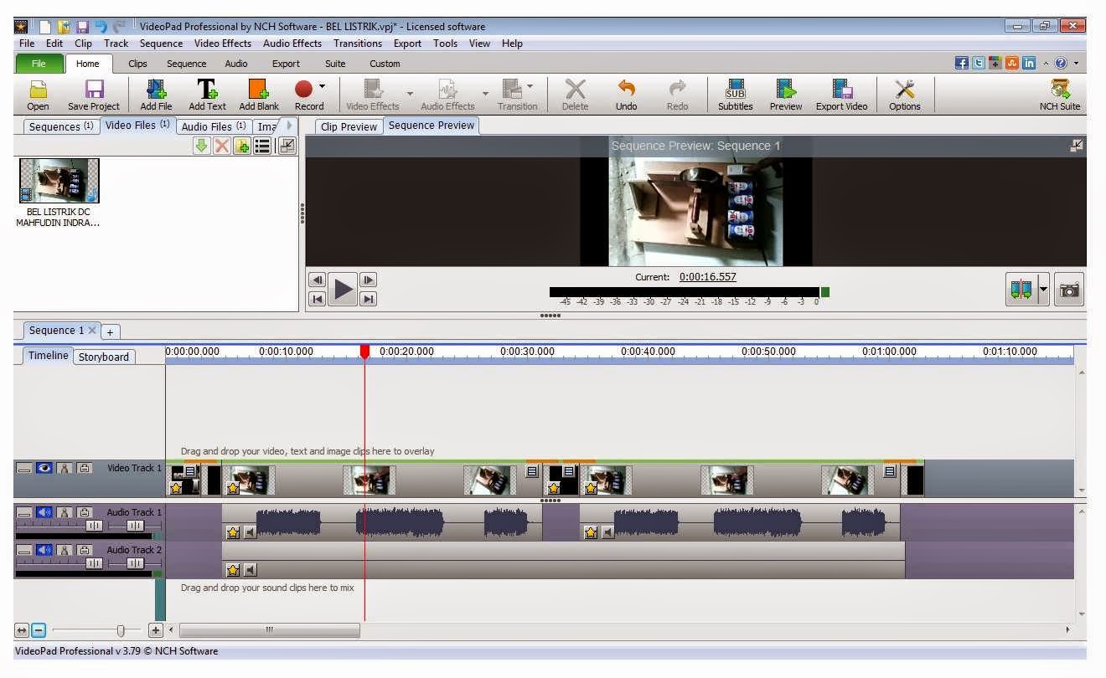Collapse Video Track 1 with its minimize button
The width and height of the screenshot is (1106, 678).
pyautogui.click(x=24, y=468)
